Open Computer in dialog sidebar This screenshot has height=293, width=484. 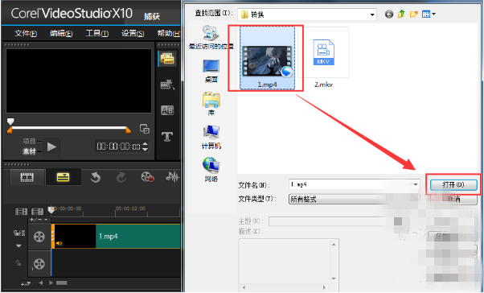(211, 137)
